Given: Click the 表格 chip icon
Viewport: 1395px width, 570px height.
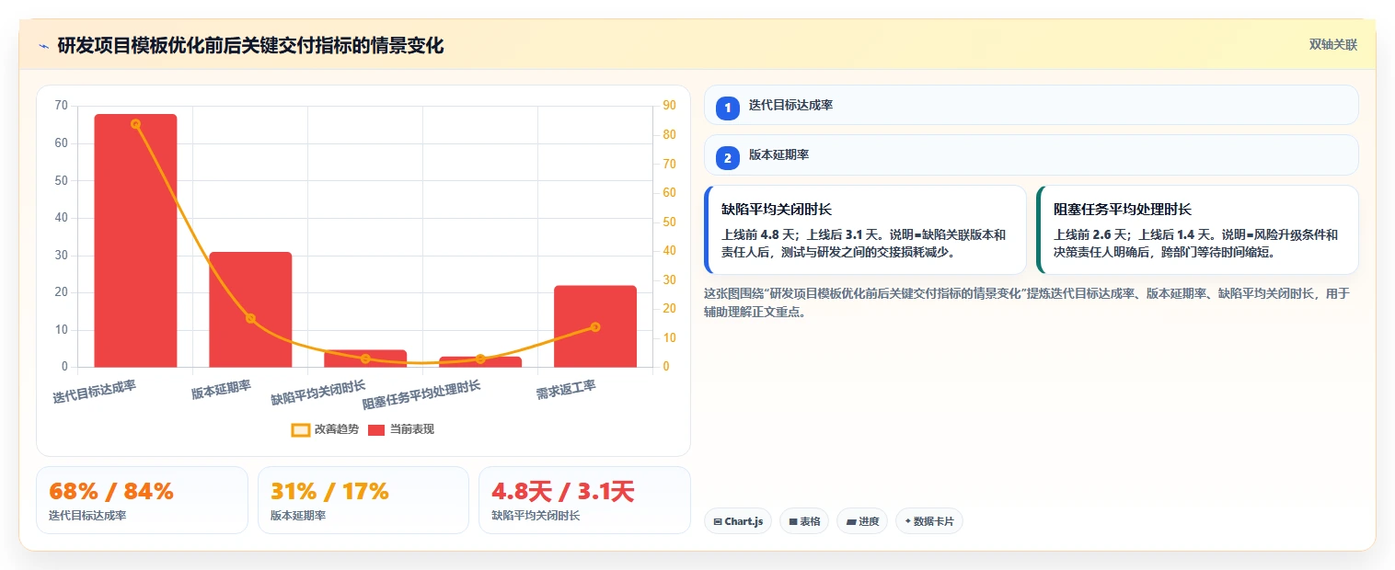Looking at the screenshot, I should (x=793, y=522).
